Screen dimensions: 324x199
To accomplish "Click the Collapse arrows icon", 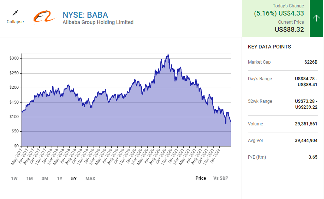I will (15, 13).
